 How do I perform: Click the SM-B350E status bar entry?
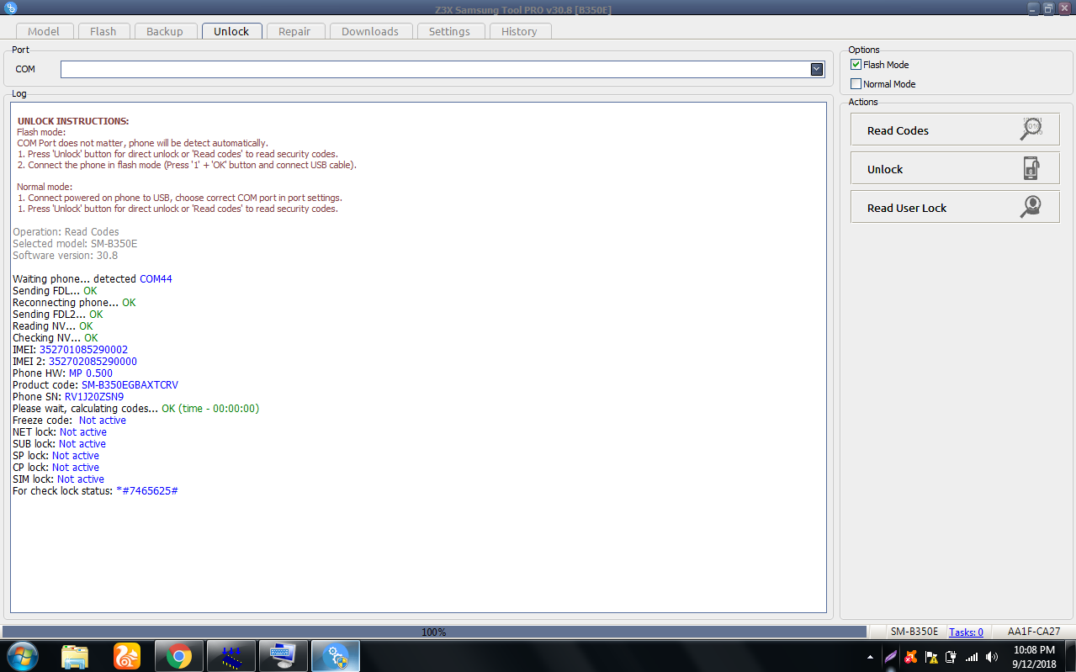pos(914,632)
